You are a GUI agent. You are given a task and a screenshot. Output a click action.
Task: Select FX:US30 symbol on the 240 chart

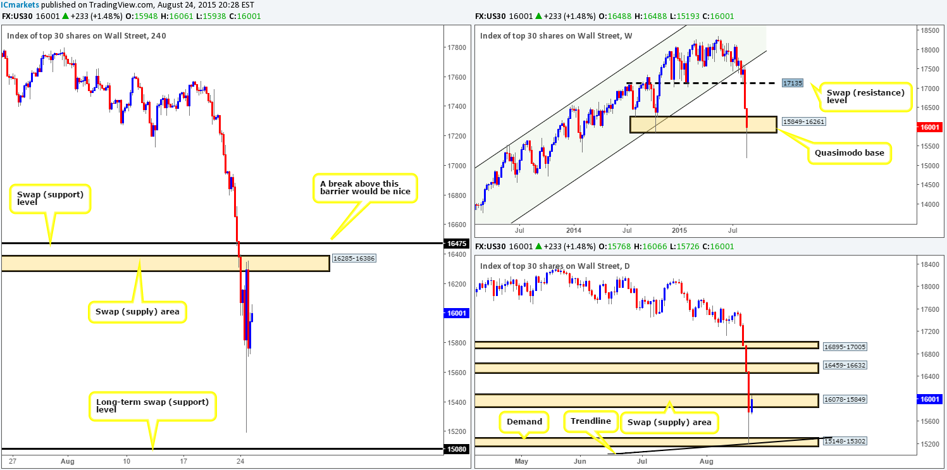tap(16, 16)
